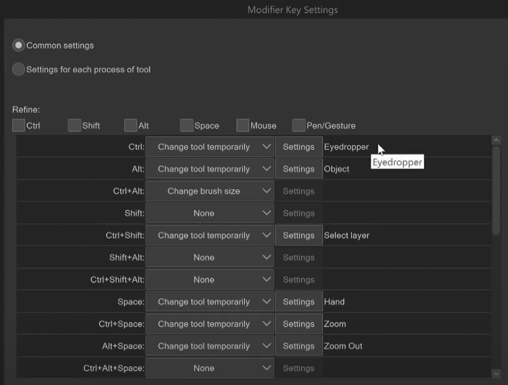The image size is (508, 385).
Task: Click the scrollbar down arrow
Action: pyautogui.click(x=496, y=374)
